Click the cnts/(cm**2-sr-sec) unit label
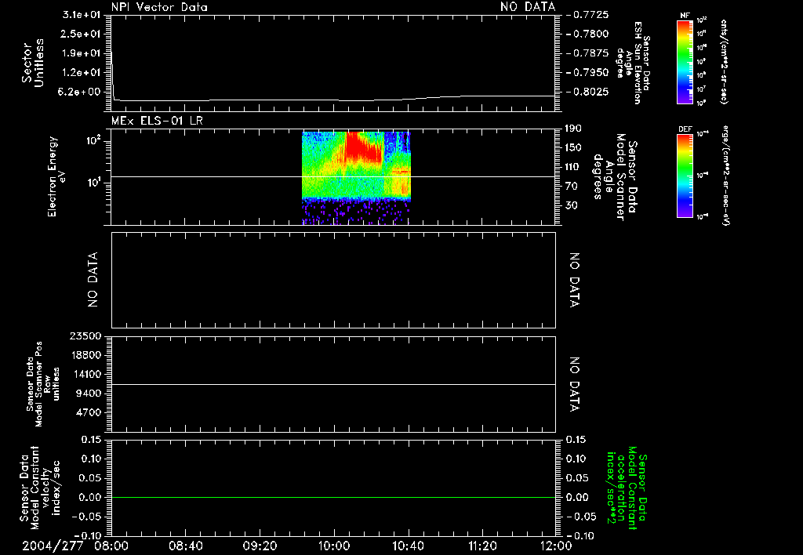803x555 pixels. [x=724, y=61]
